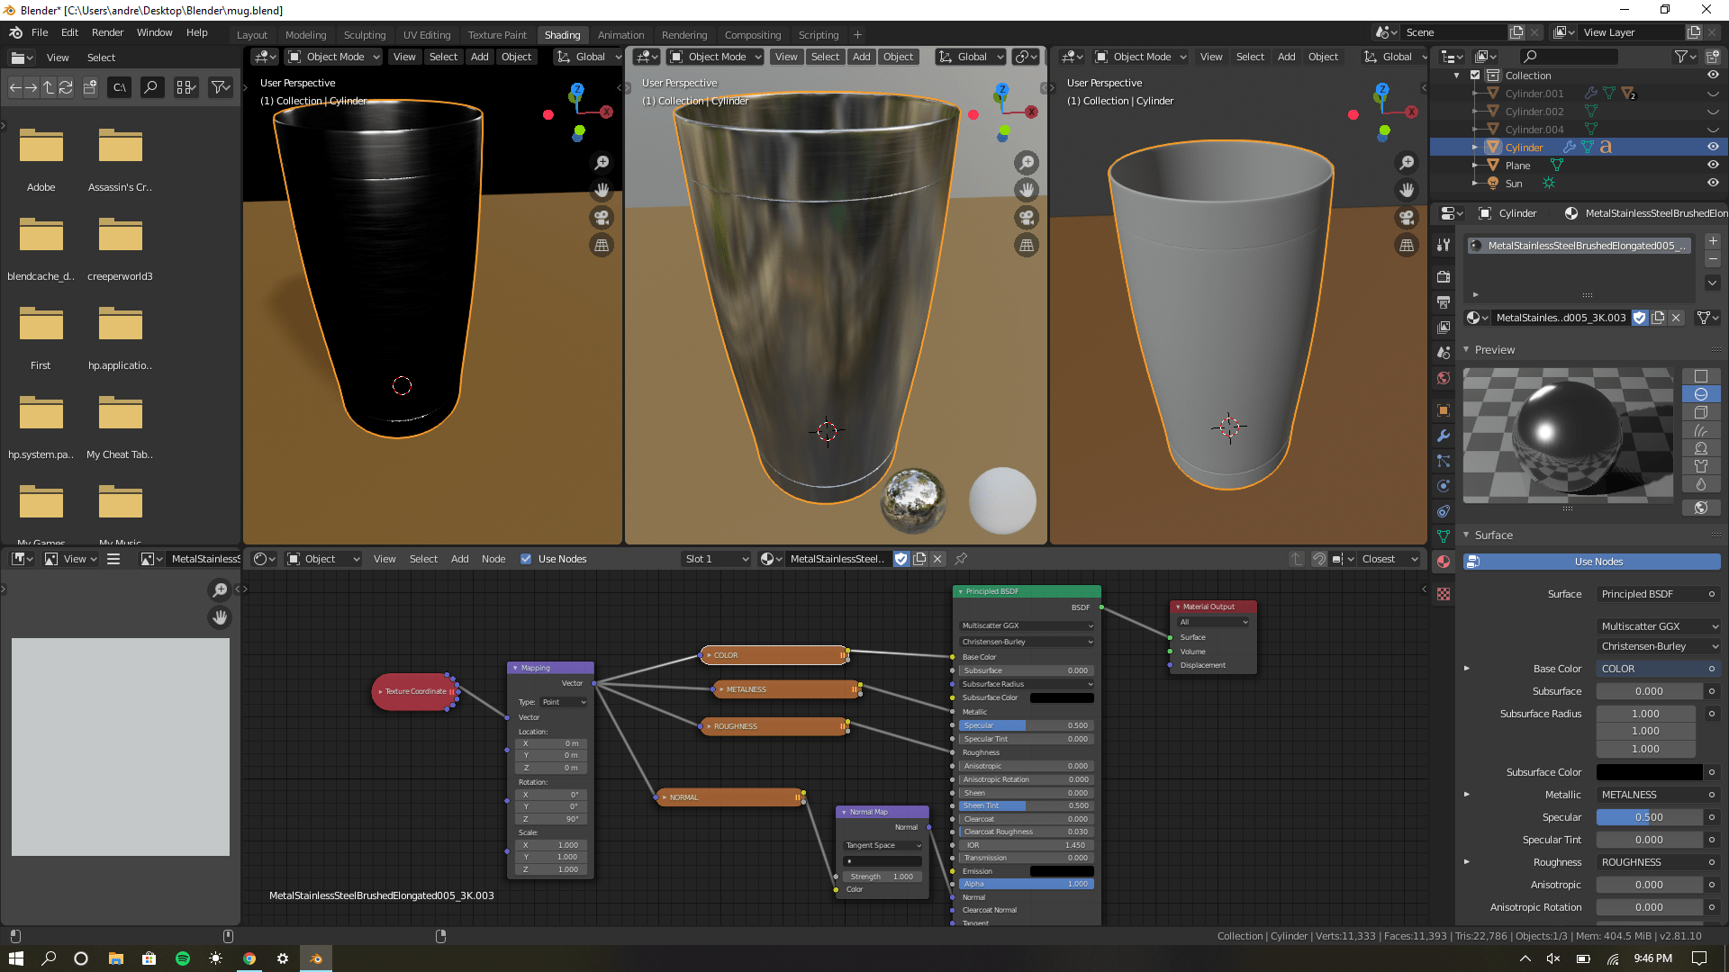Uncheck Use Nodes in the shader editor header
Image resolution: width=1729 pixels, height=972 pixels.
tap(525, 559)
